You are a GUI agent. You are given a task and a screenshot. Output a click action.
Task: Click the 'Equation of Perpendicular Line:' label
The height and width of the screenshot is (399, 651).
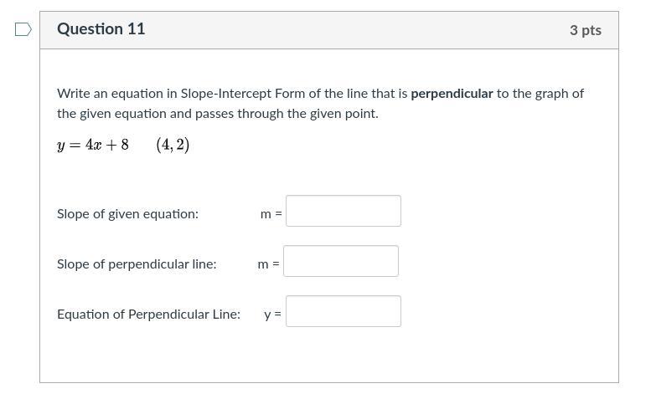pos(148,314)
